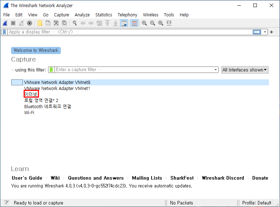
Task: Open the Donate link
Action: (260, 178)
